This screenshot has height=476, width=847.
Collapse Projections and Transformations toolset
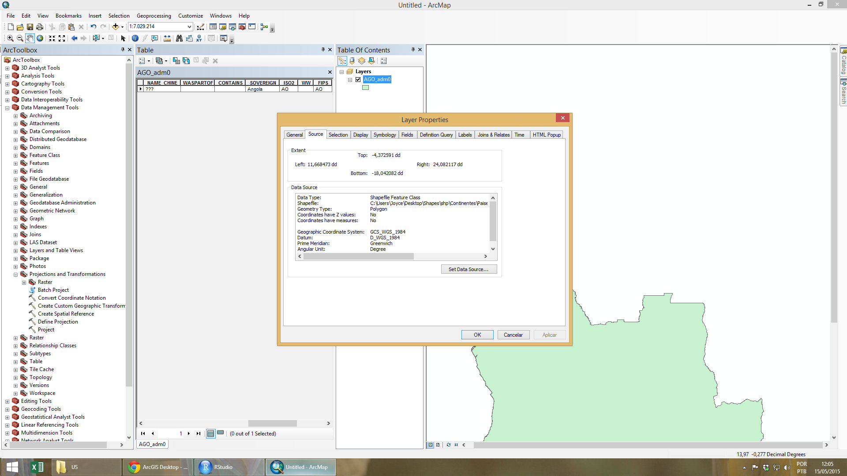coord(15,275)
